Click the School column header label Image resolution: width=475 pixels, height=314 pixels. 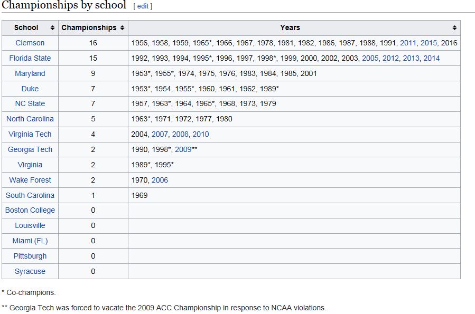(x=26, y=28)
